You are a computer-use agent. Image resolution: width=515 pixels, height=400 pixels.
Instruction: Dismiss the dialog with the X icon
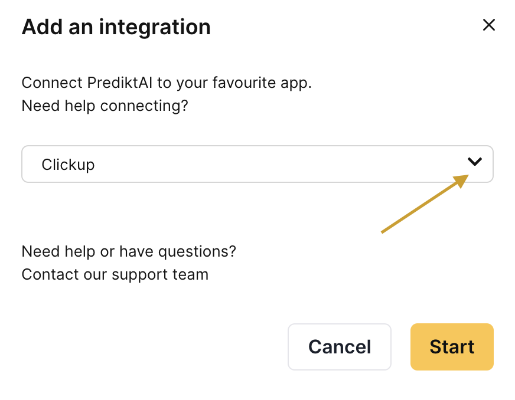tap(488, 25)
